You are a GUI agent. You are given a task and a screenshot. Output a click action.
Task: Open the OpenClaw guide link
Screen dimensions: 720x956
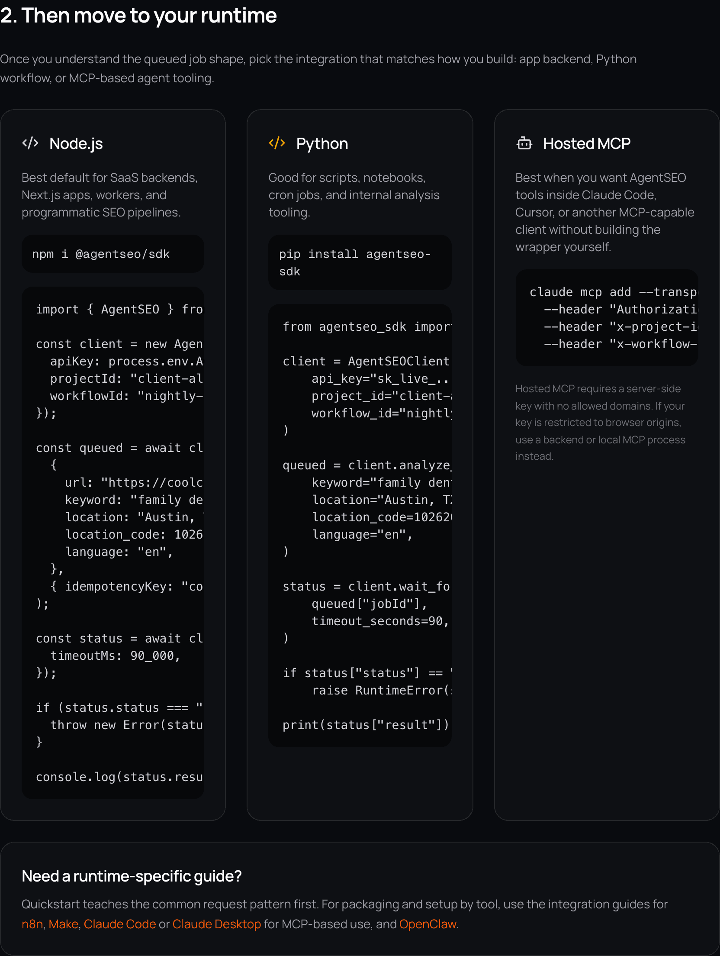pos(428,924)
